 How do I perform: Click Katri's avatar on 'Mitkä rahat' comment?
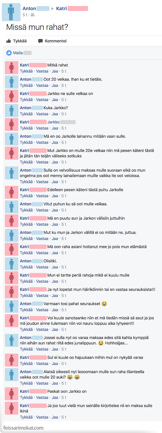pos(12,68)
